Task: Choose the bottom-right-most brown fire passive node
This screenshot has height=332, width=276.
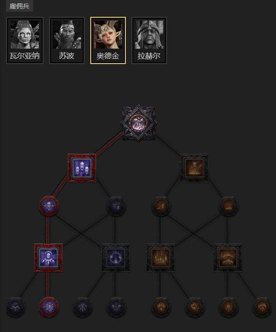Action: 262,307
